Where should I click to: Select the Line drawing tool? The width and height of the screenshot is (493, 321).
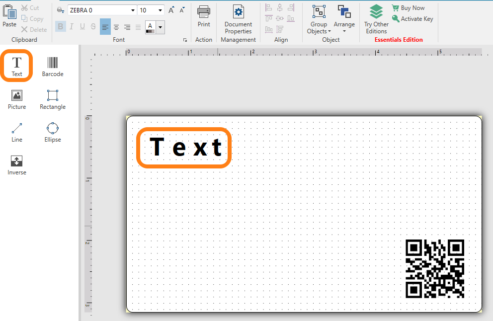click(x=17, y=132)
